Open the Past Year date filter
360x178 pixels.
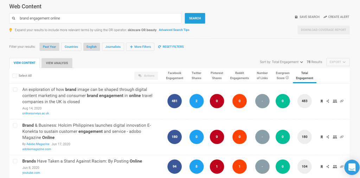click(49, 47)
